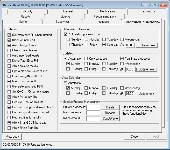Uncheck Generate new TU when justified
Image resolution: width=170 pixels, height=150 pixels.
(10, 35)
